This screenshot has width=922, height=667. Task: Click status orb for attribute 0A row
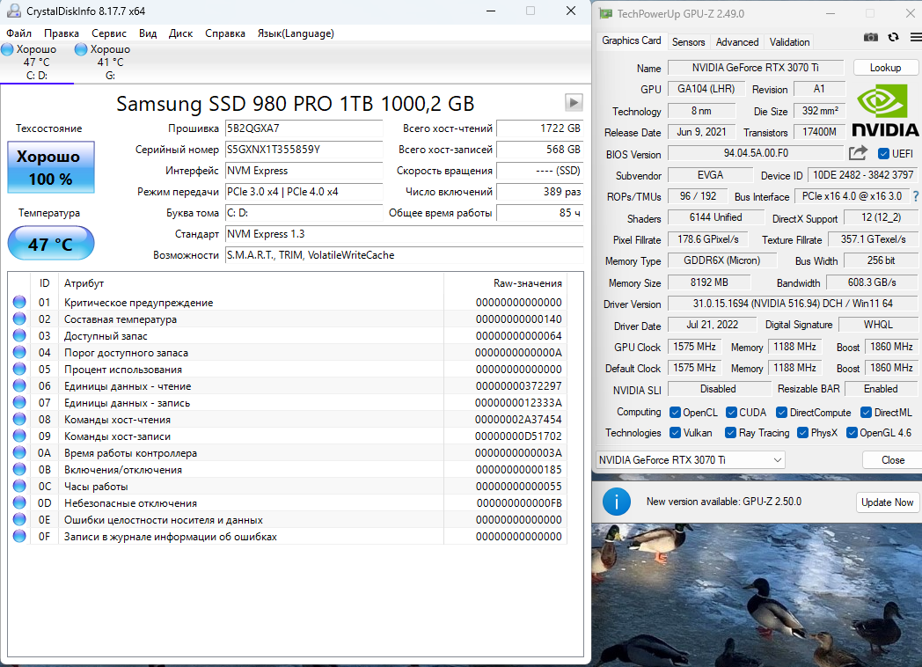tap(19, 452)
